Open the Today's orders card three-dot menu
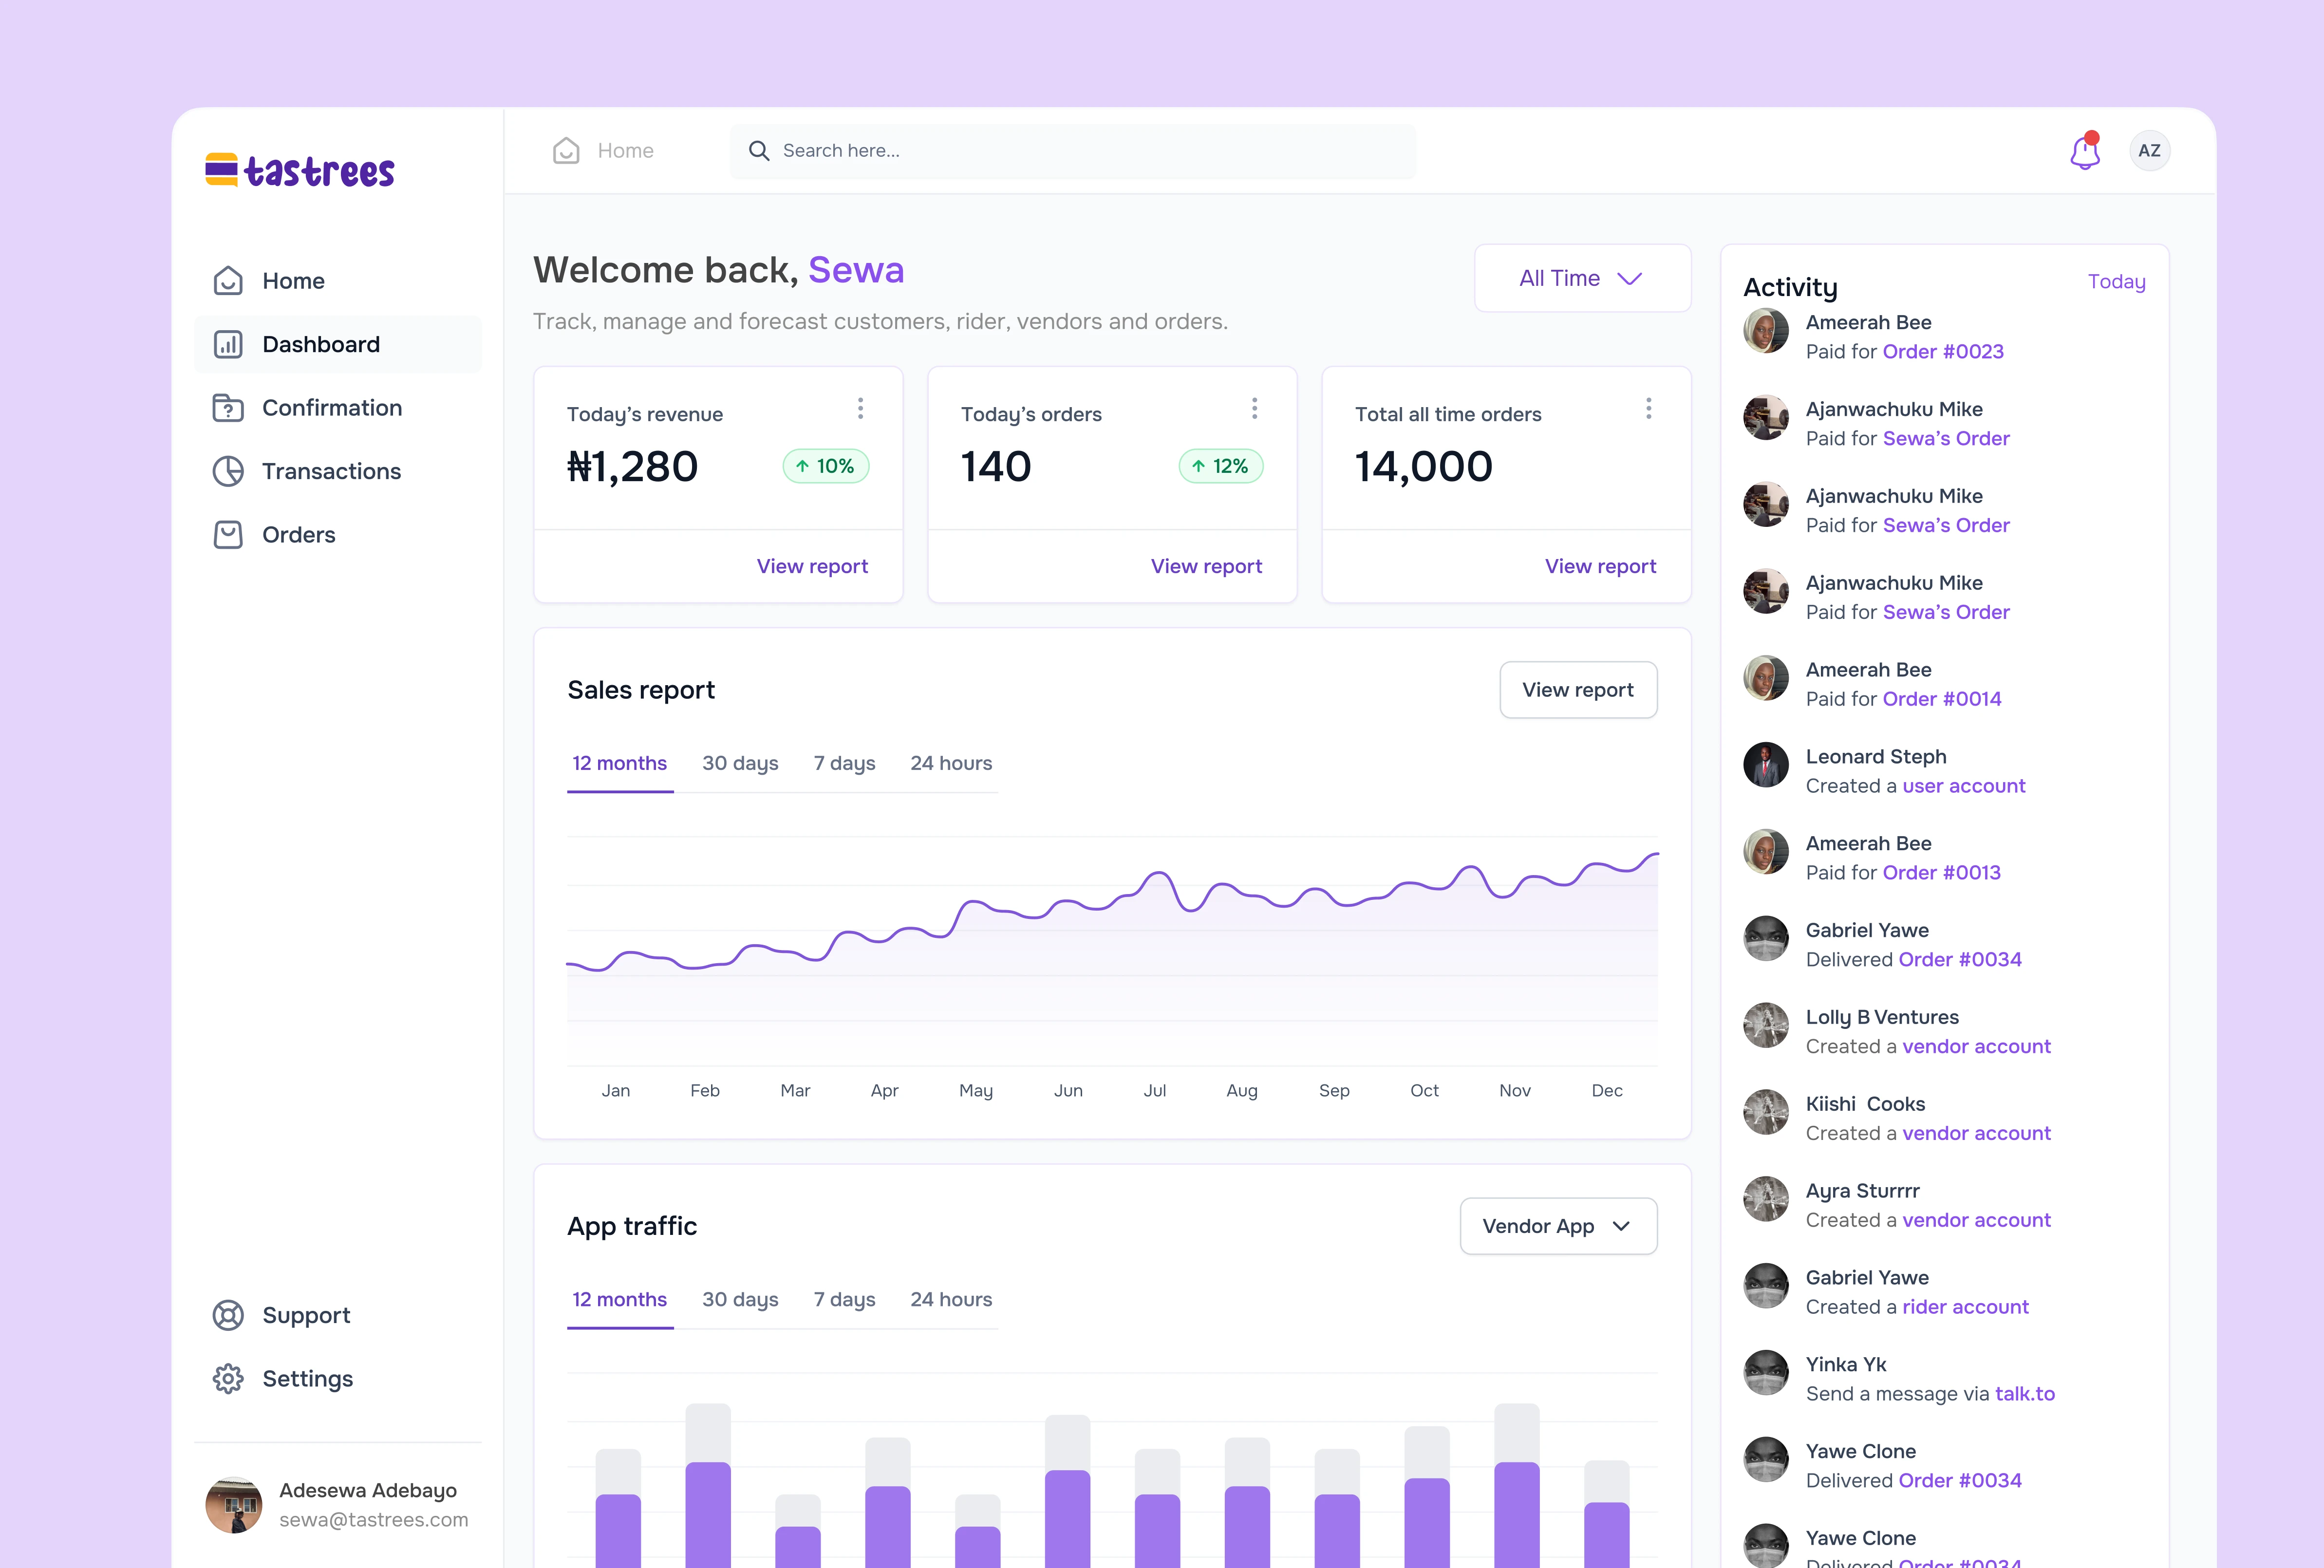 (1254, 408)
